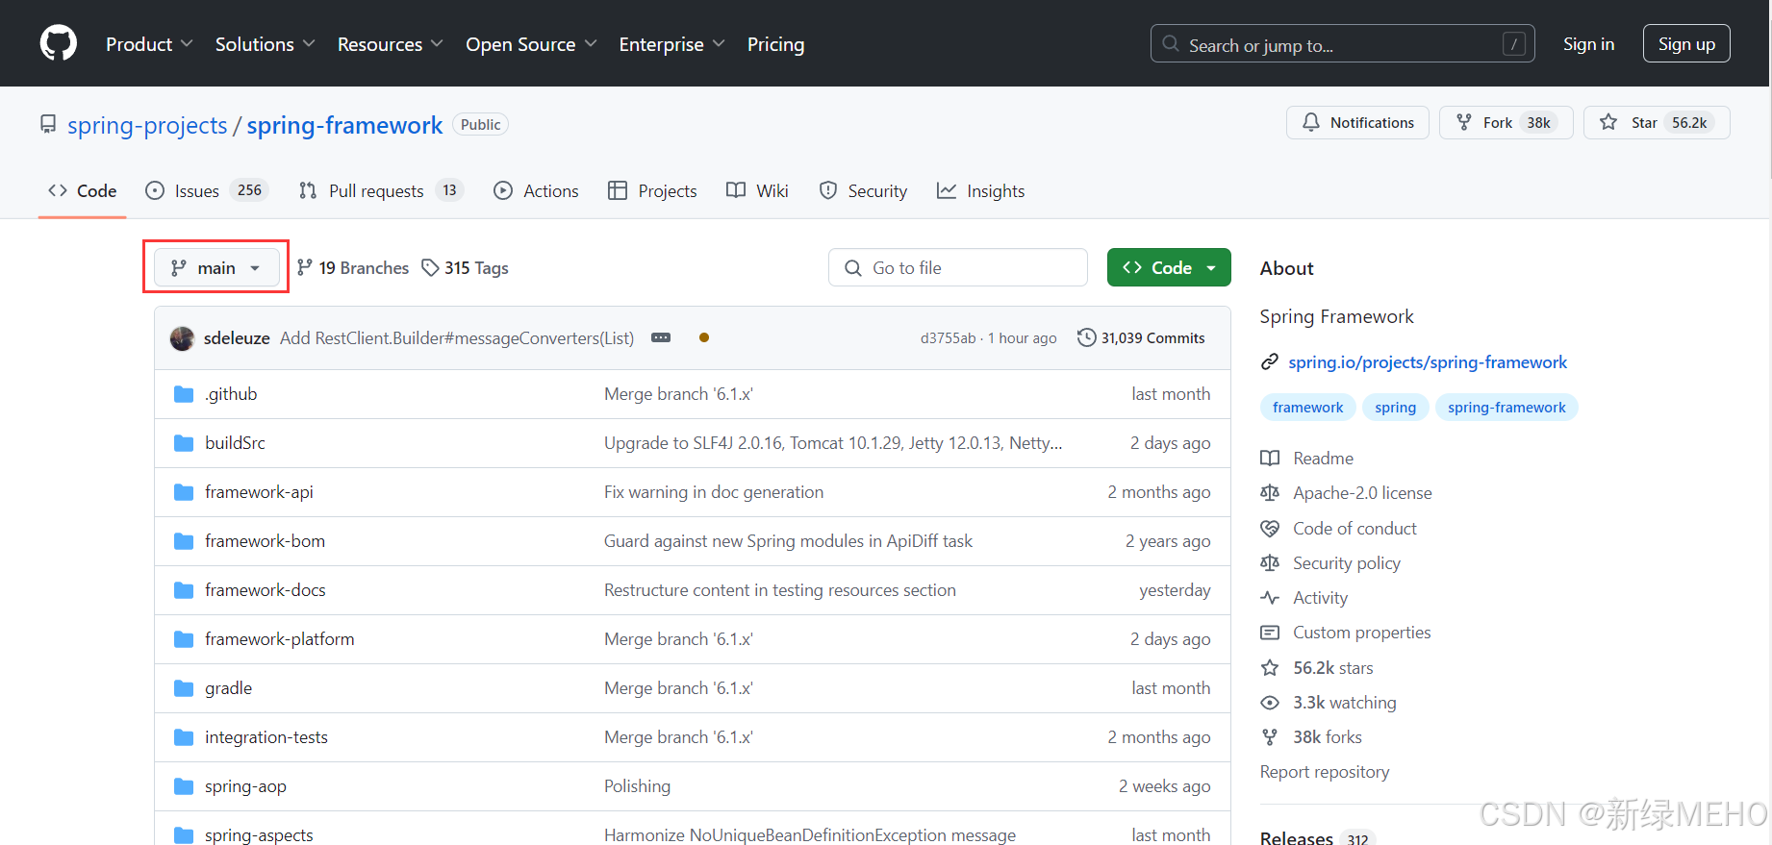View the 19 Branches link

(353, 268)
